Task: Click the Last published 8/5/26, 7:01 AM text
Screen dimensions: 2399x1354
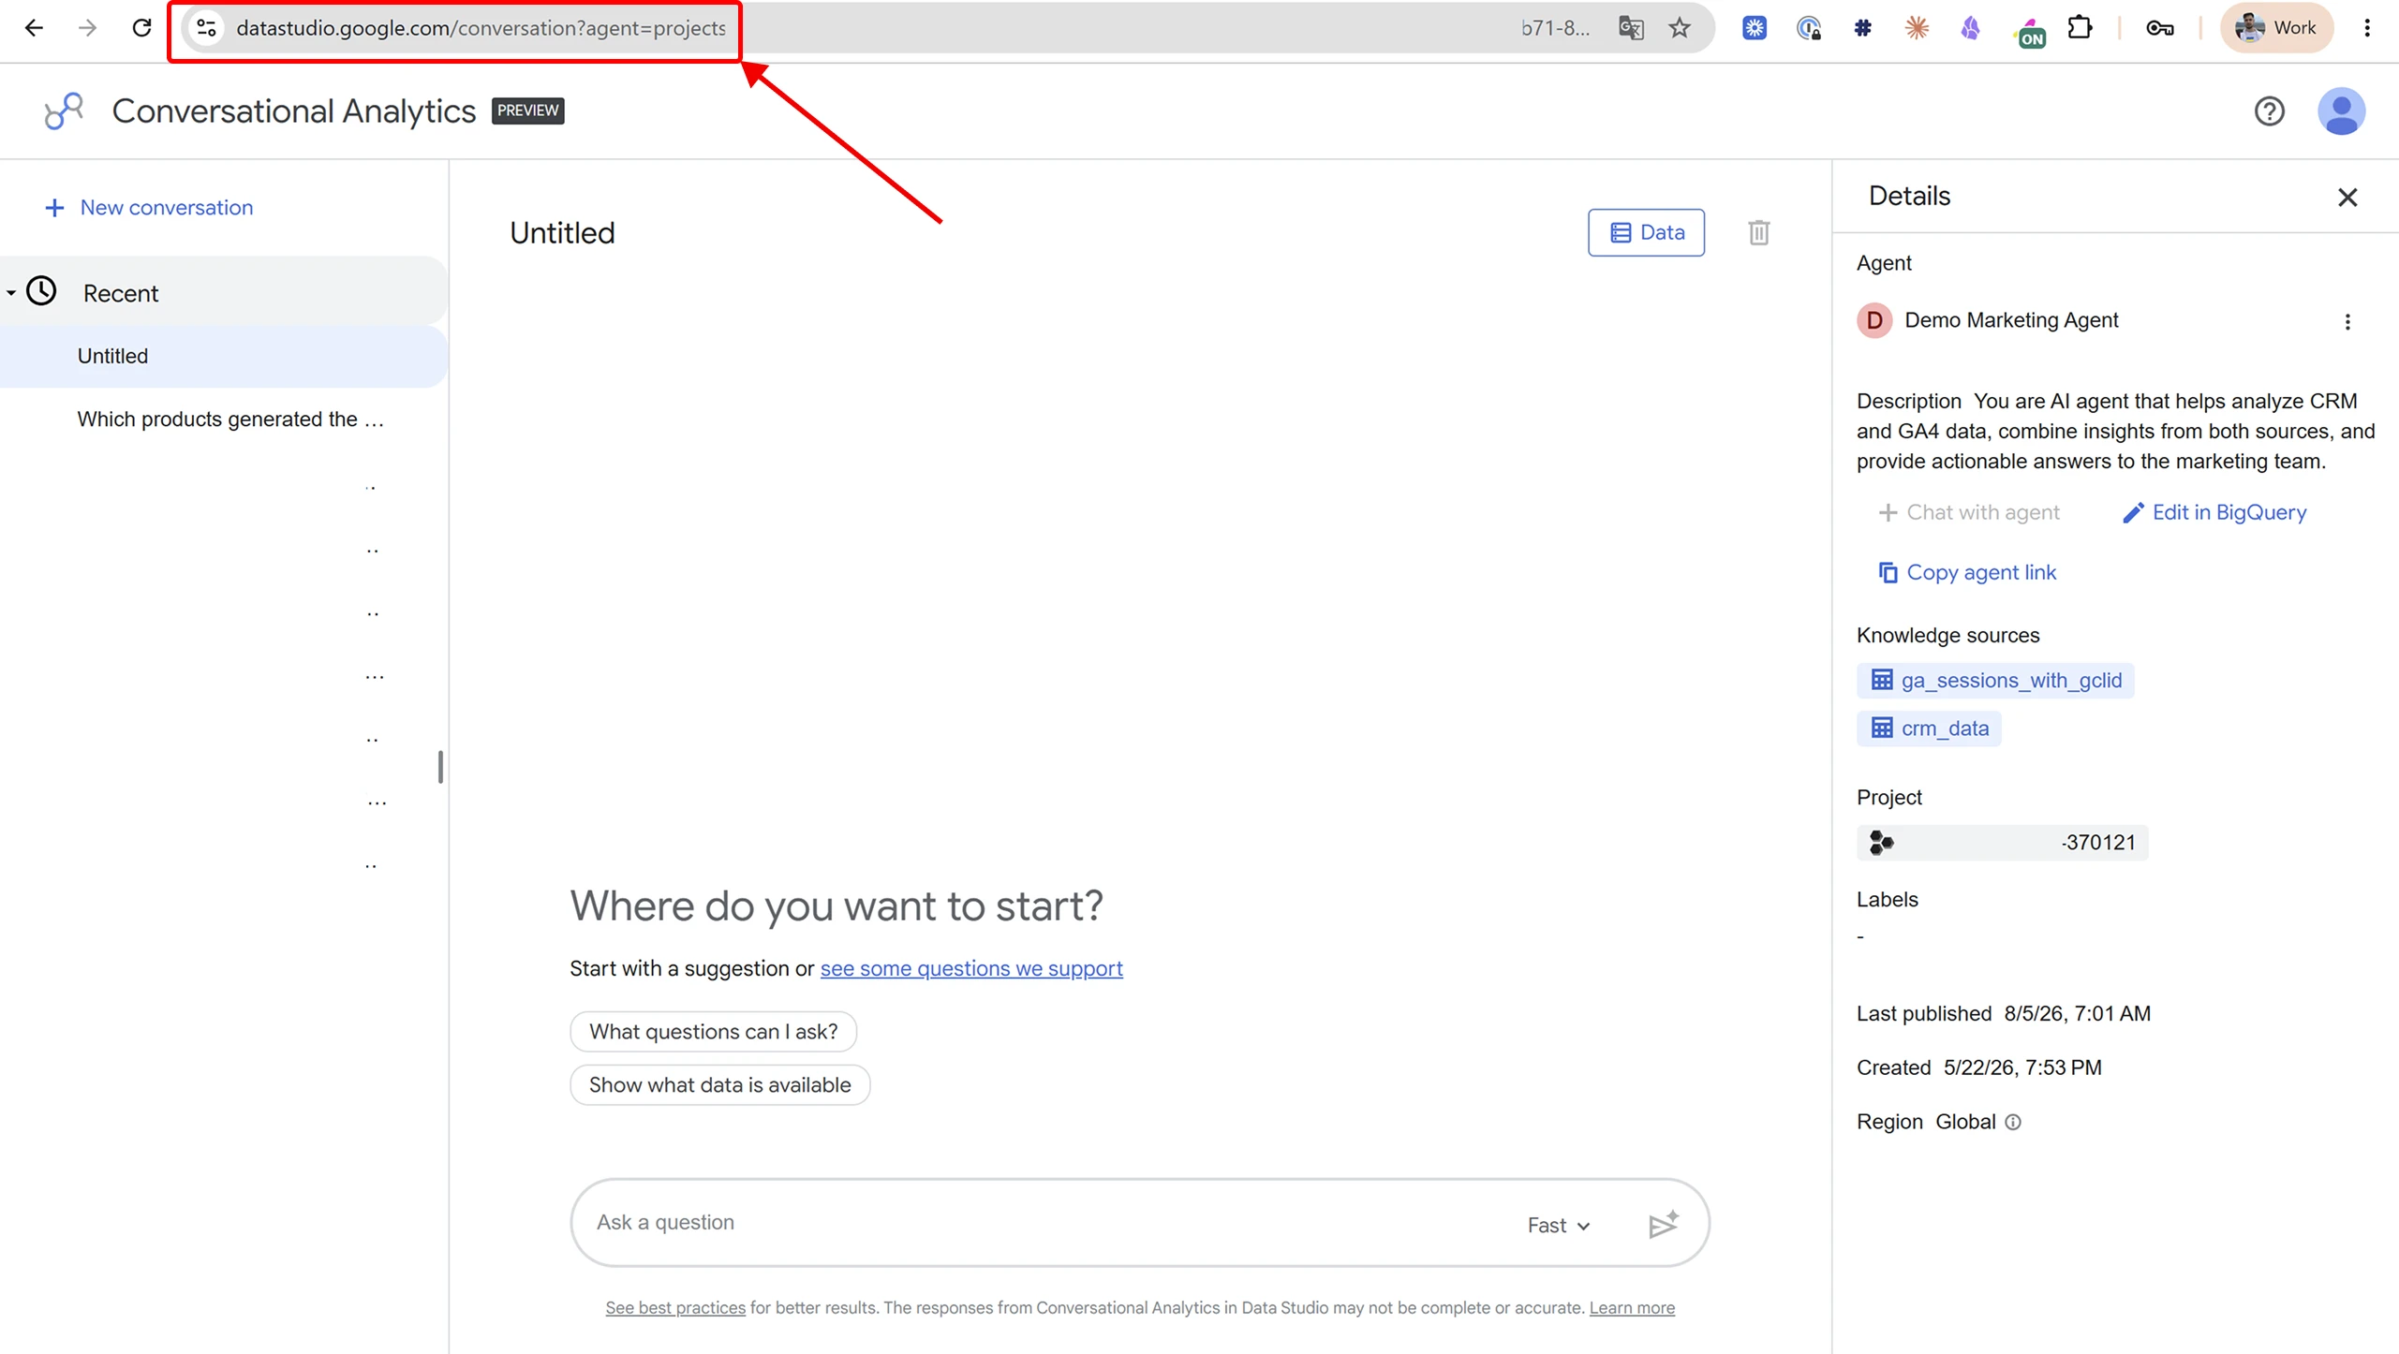Action: 2004,1013
